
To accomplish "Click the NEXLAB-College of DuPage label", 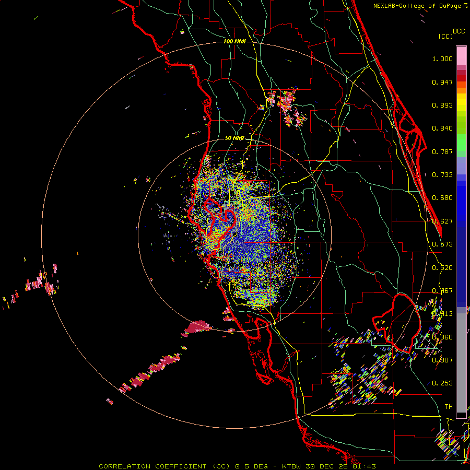I will coord(420,6).
